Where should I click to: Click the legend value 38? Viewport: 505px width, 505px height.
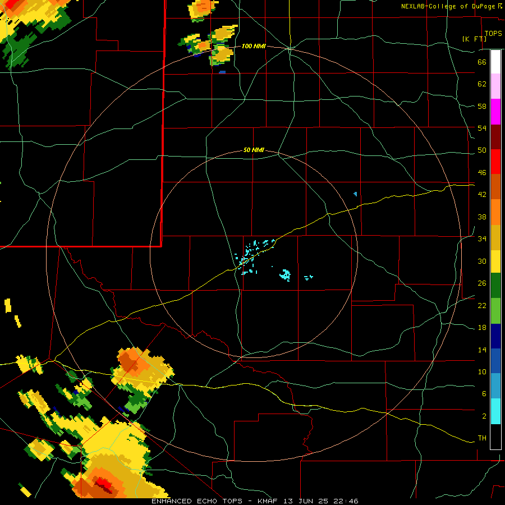click(482, 217)
